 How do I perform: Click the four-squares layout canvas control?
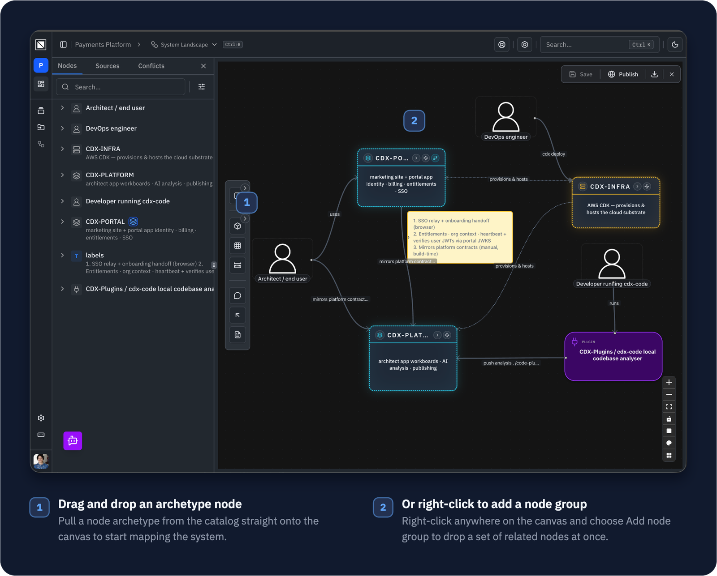click(x=669, y=455)
